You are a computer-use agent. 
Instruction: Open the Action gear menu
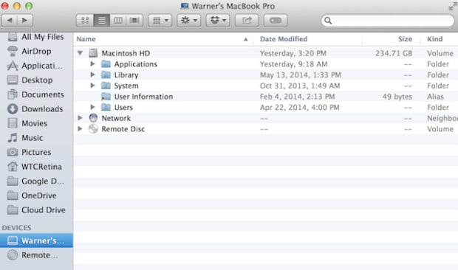point(188,21)
